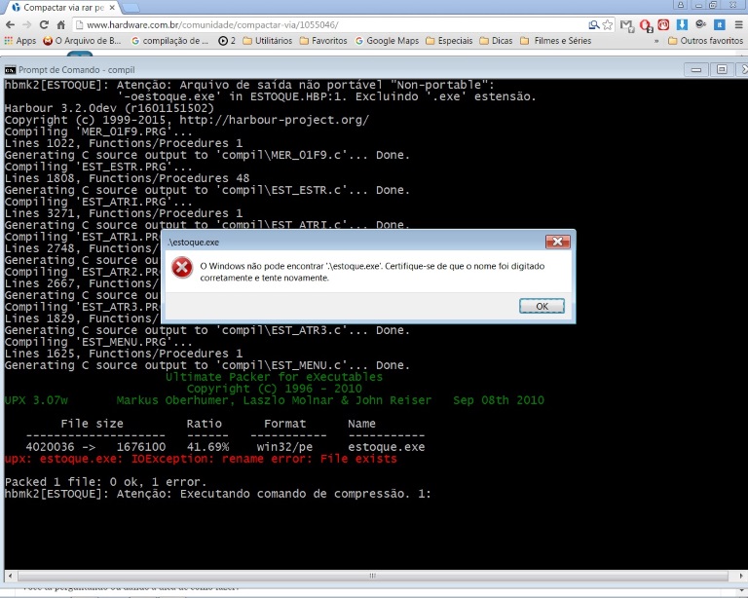The height and width of the screenshot is (598, 748).
Task: Expand the Utilitários bookmarks folder
Action: (x=268, y=41)
